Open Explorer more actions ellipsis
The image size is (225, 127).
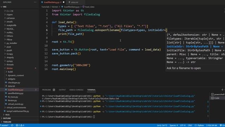tap(35, 2)
